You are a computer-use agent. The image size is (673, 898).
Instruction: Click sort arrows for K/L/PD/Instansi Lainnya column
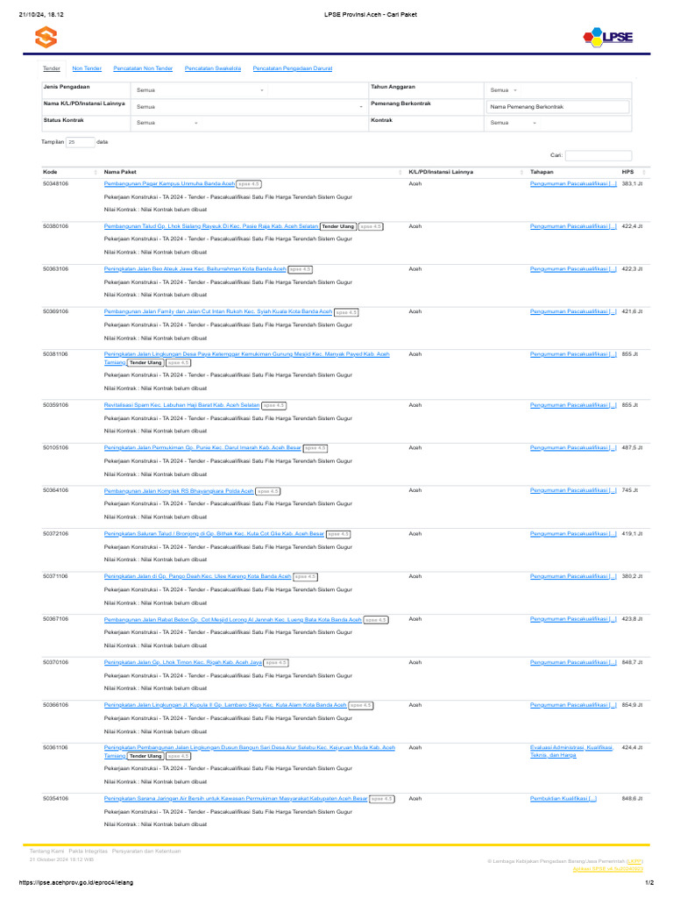(x=521, y=172)
